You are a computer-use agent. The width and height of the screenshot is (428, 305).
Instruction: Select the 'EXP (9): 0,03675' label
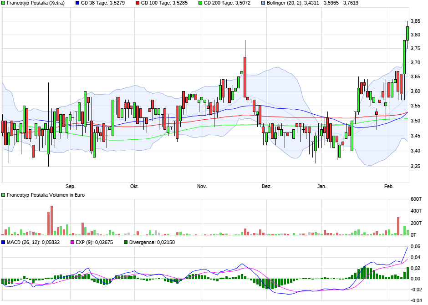(94, 242)
